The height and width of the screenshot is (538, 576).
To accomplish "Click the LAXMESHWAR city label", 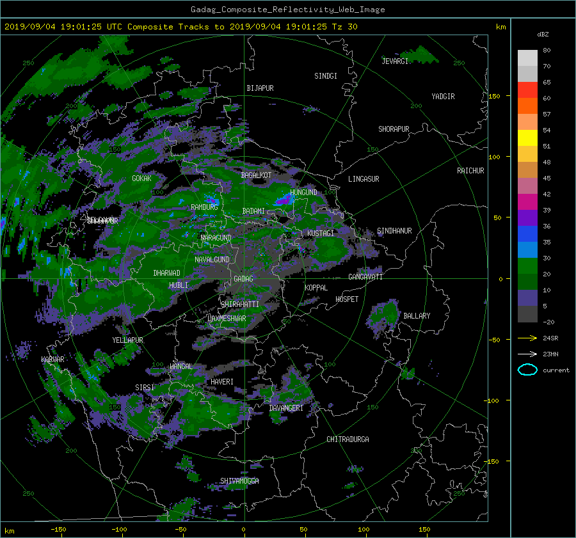I will (x=227, y=319).
